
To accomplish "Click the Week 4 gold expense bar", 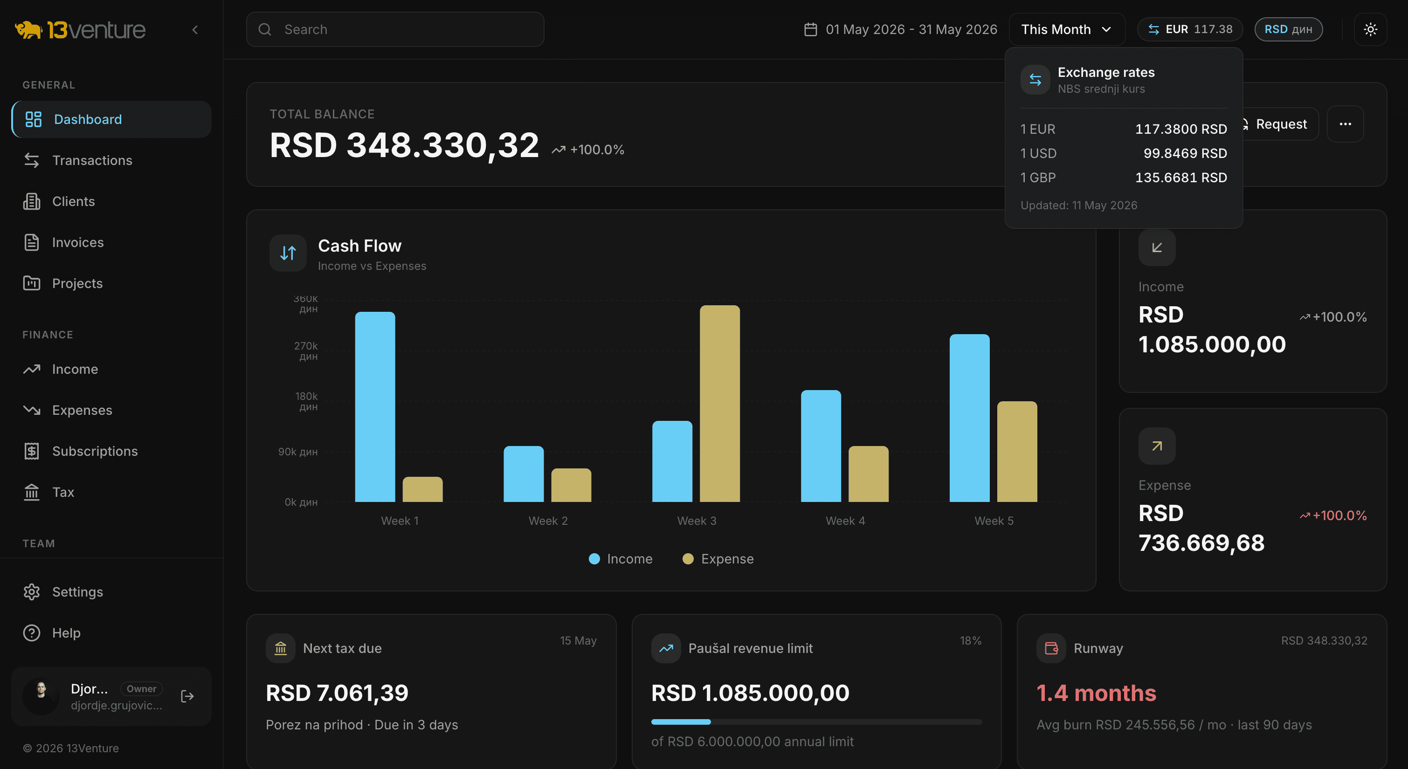I will click(869, 474).
